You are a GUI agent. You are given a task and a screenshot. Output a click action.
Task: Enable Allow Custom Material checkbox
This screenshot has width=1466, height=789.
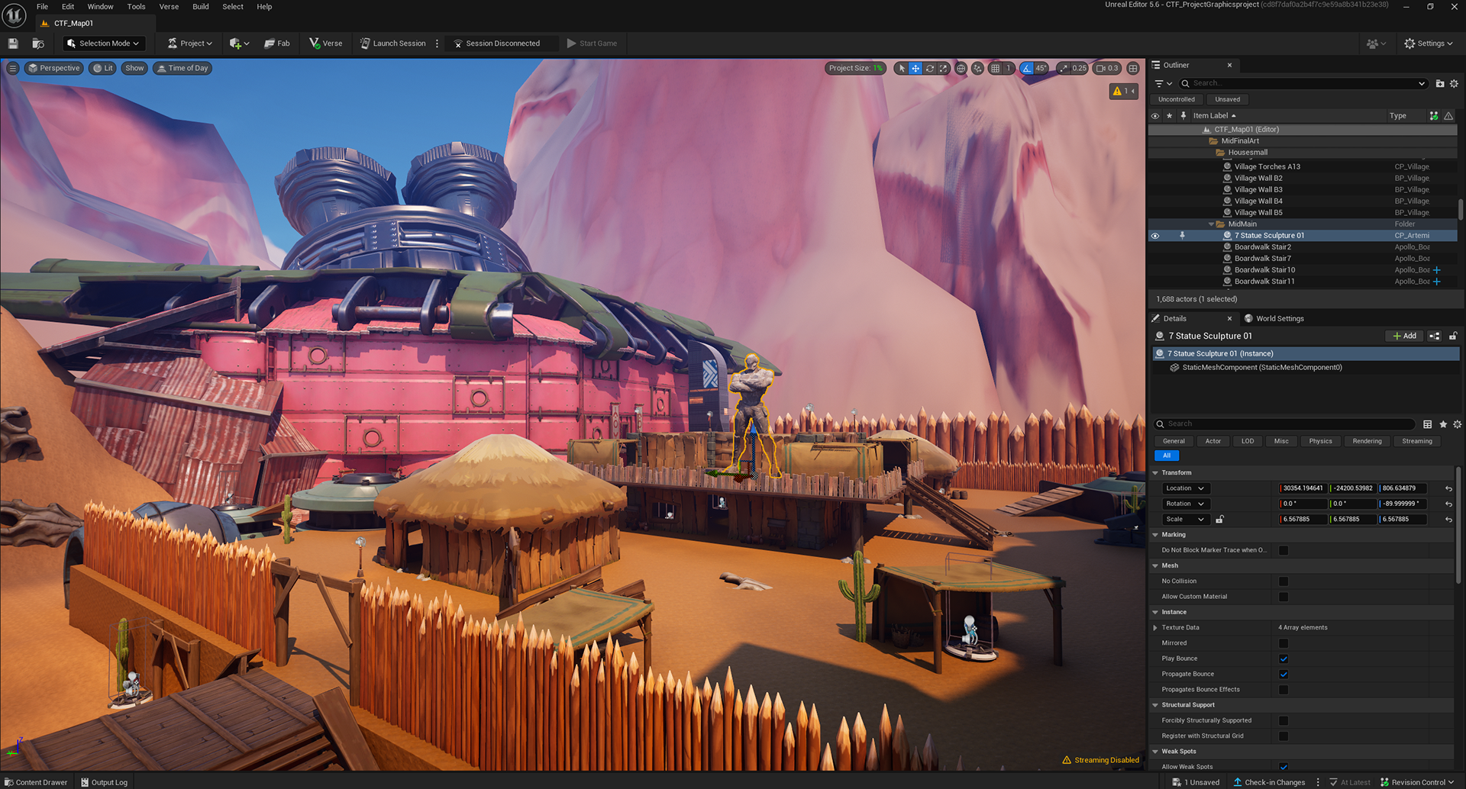1284,597
